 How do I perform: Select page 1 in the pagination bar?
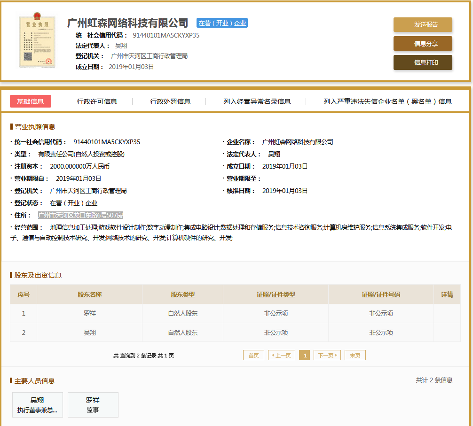coord(304,355)
